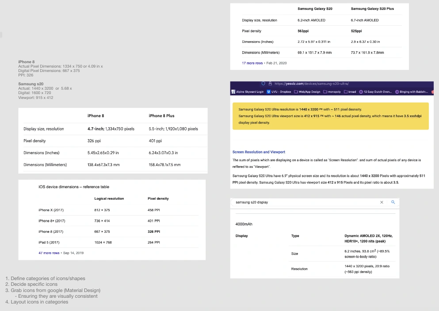
Task: Select the 'Samsung Galaxy S20 Plus' column header
Action: tap(372, 9)
